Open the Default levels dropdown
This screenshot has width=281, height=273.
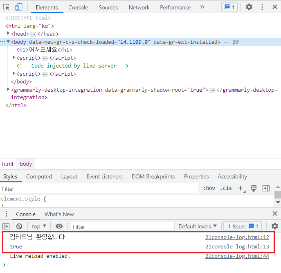click(x=198, y=226)
